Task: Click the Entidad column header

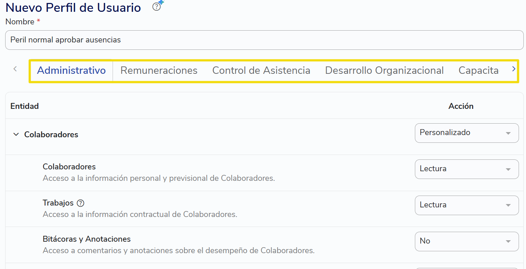Action: [25, 106]
